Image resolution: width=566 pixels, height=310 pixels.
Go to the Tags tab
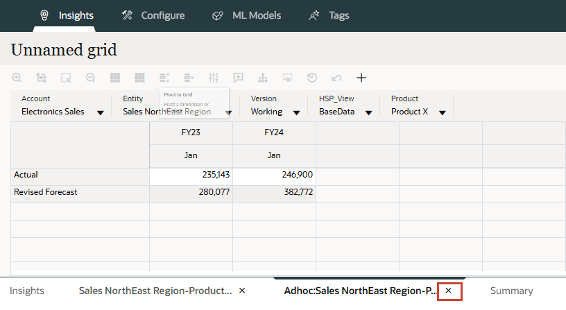tap(329, 15)
